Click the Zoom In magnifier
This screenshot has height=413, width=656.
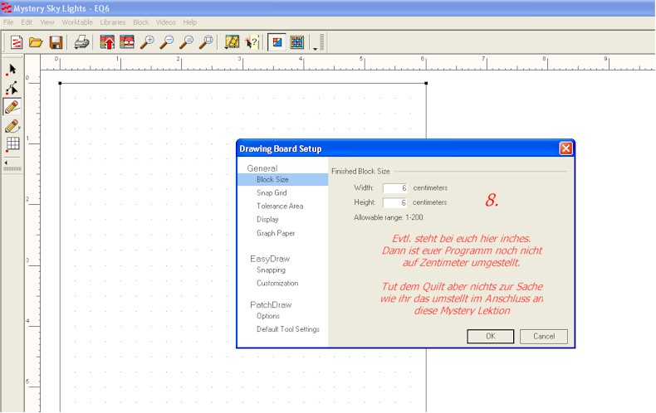147,42
